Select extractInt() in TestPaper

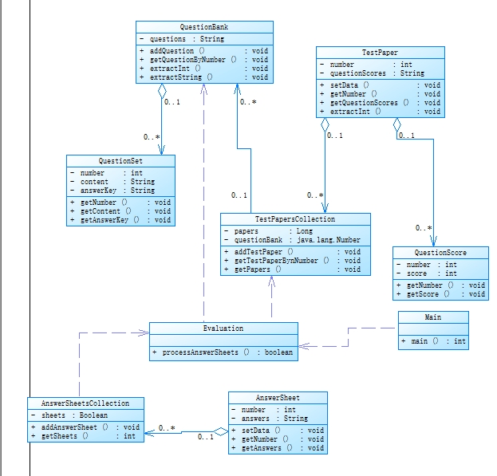click(x=380, y=112)
